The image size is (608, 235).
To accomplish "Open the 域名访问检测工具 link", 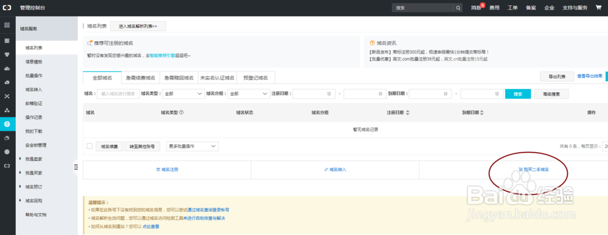I will point(167,218).
